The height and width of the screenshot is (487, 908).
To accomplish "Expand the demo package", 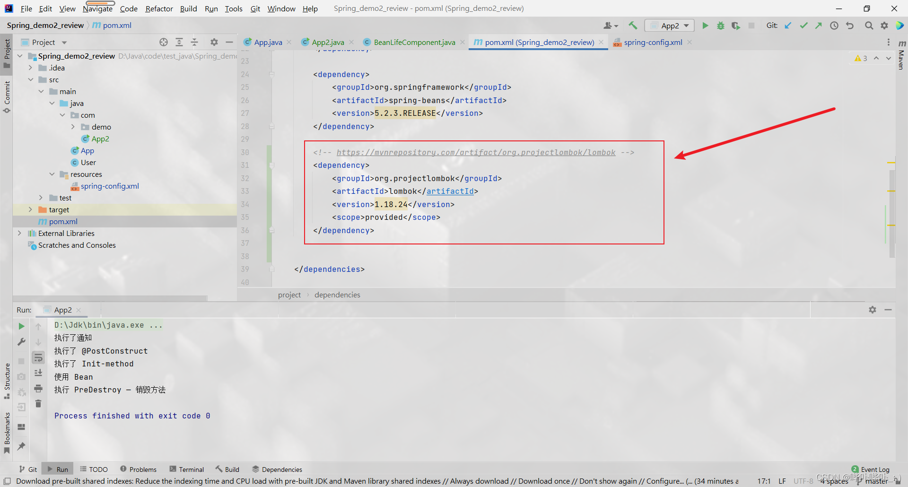I will [x=73, y=127].
